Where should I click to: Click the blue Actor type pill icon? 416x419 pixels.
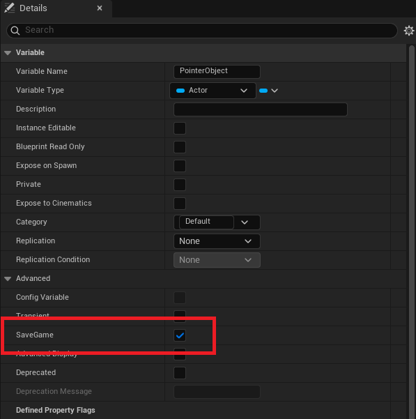pyautogui.click(x=180, y=91)
